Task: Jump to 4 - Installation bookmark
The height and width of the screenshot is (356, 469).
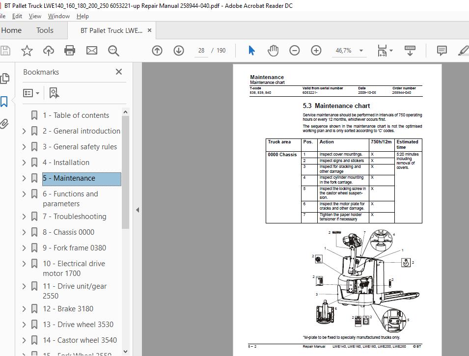Action: point(66,163)
